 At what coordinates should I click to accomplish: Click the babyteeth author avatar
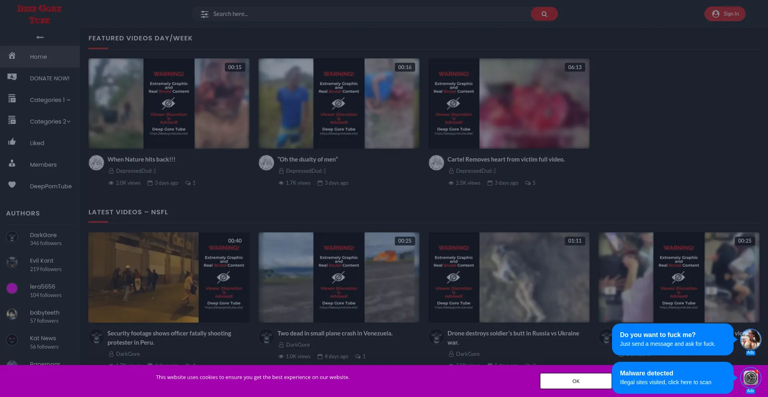(x=12, y=314)
